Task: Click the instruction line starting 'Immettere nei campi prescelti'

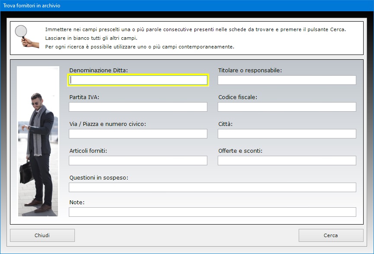Action: point(195,29)
